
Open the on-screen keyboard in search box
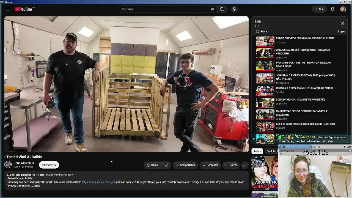(212, 9)
